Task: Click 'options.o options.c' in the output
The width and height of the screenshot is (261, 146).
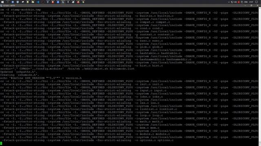Action: tap(157, 140)
